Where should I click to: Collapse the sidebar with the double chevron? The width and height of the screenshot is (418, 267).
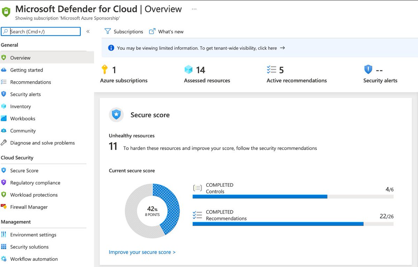(88, 31)
